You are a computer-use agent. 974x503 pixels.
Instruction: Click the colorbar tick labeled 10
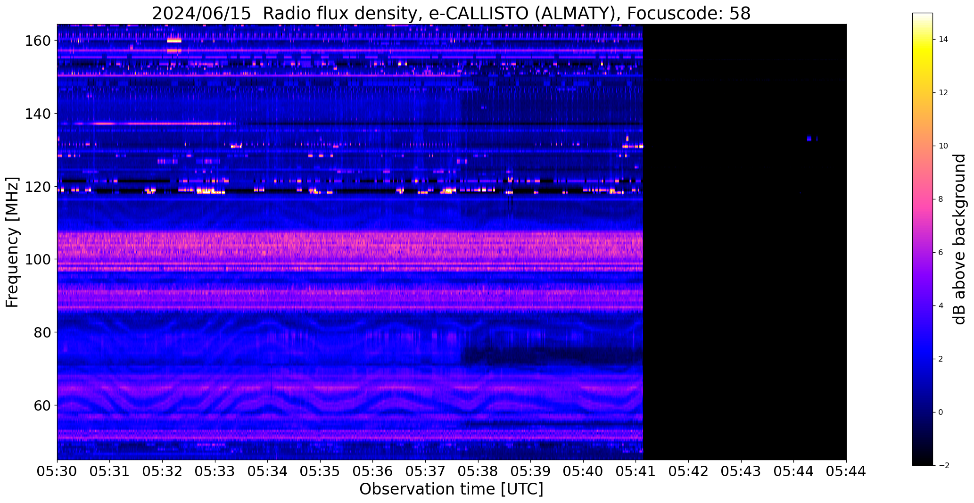[x=943, y=146]
